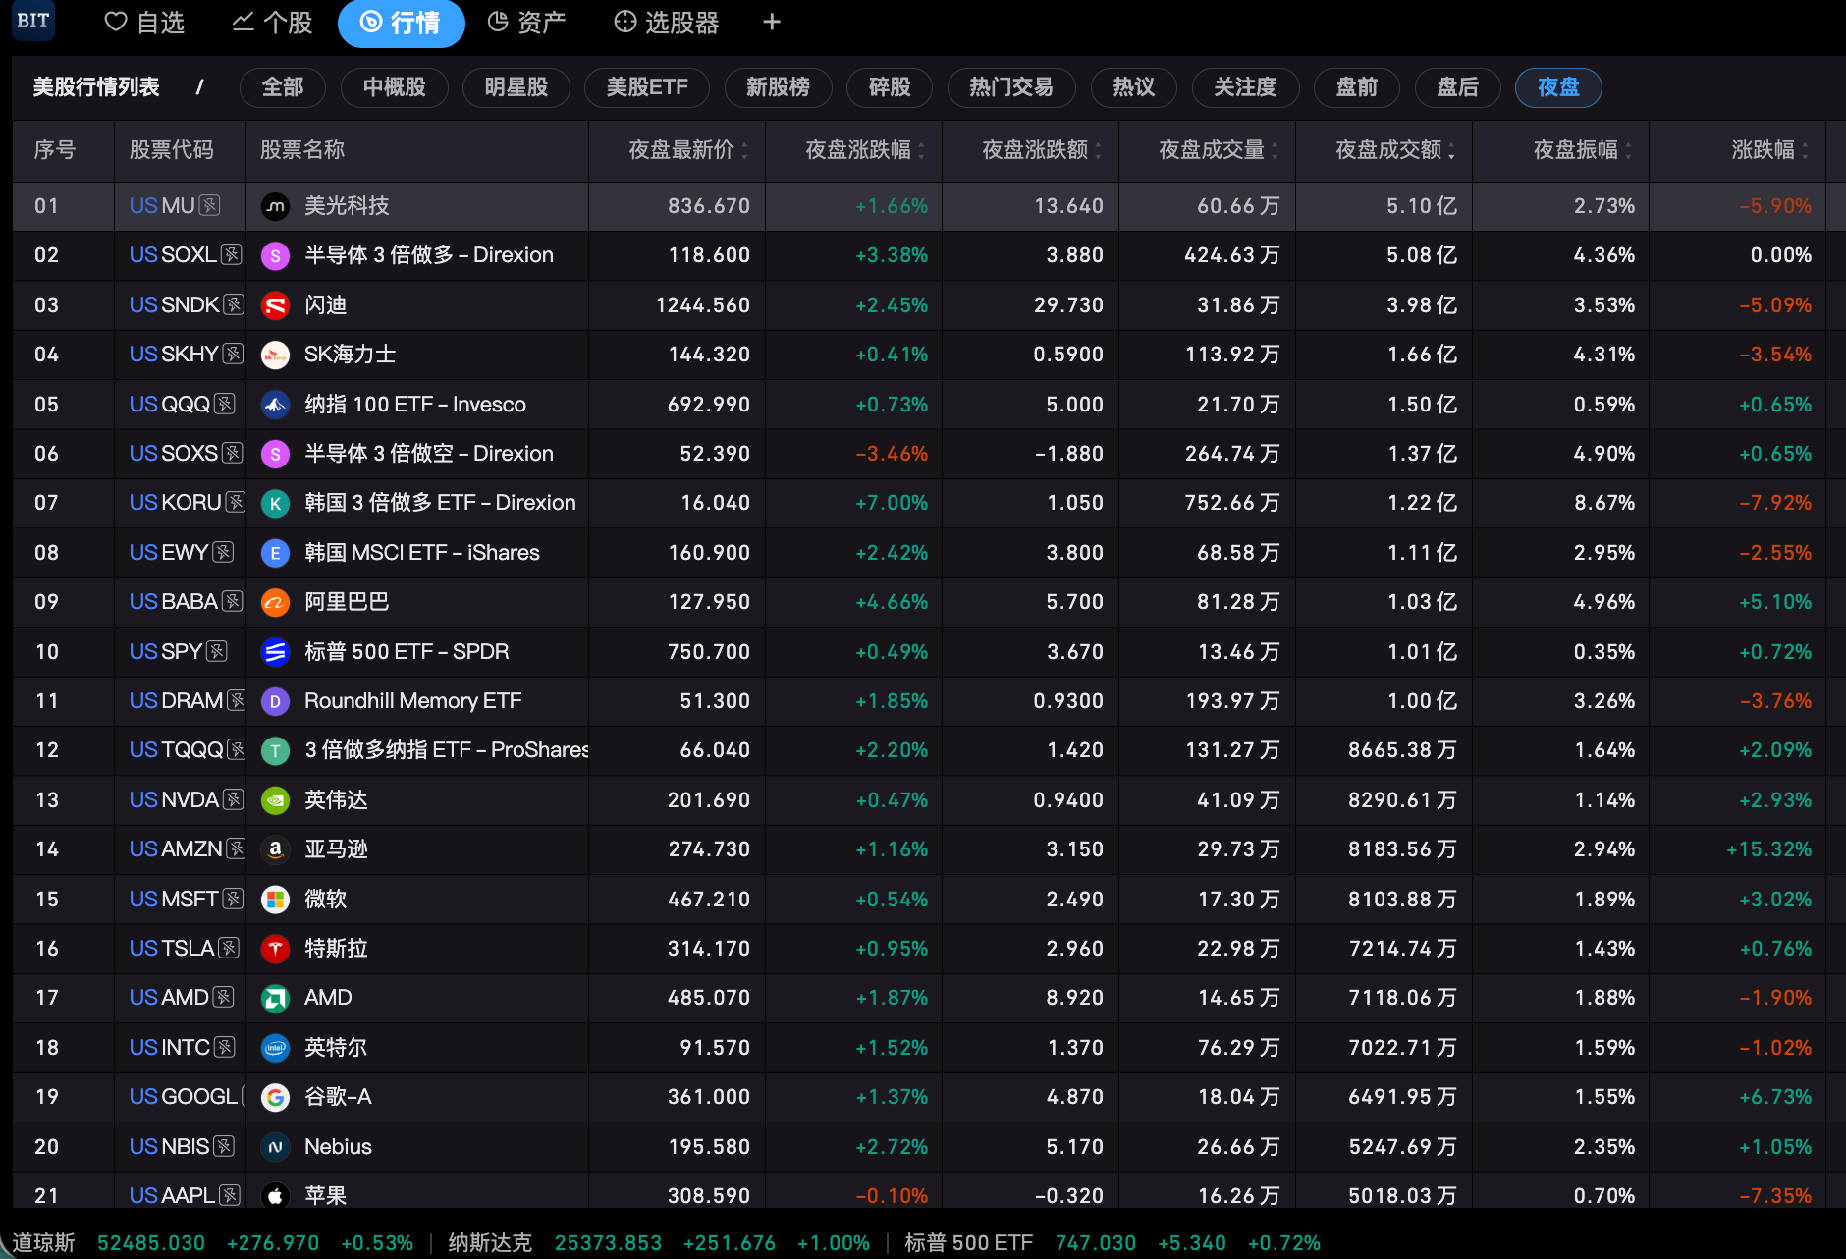The image size is (1846, 1259).
Task: Click the night-session badge next to US MU
Action: pyautogui.click(x=209, y=205)
